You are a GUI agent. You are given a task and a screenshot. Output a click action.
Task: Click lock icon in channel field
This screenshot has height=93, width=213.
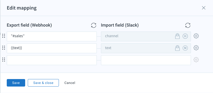[177, 36]
